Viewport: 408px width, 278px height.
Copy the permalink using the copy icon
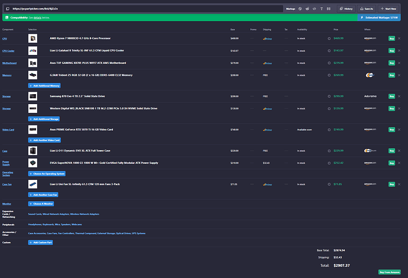click(x=8, y=9)
